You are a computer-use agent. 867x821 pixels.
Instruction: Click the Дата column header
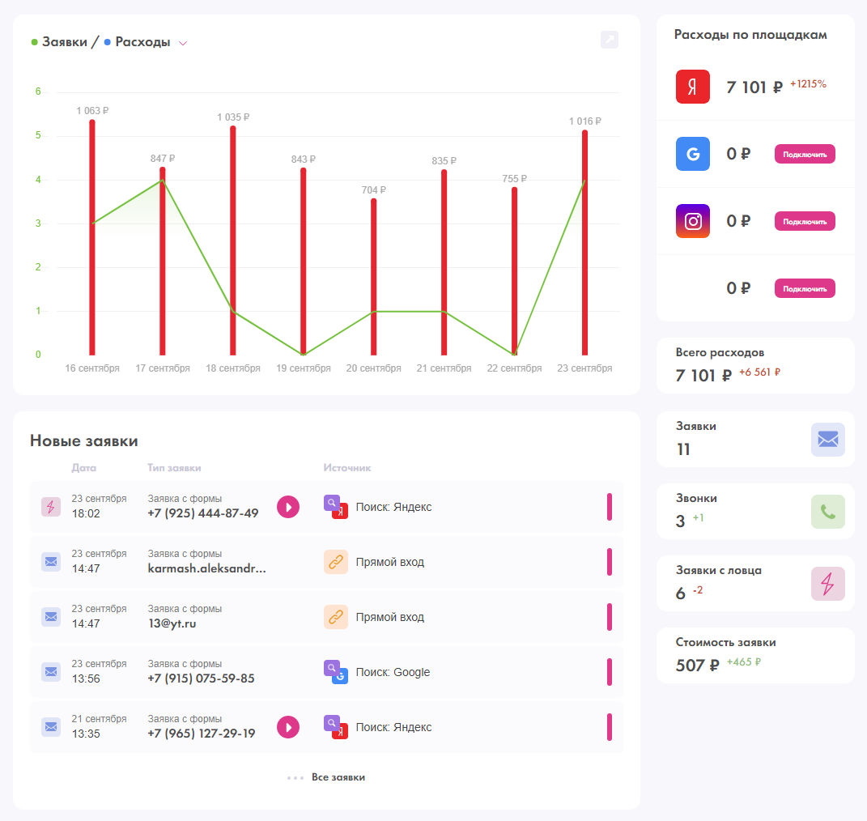tap(83, 468)
